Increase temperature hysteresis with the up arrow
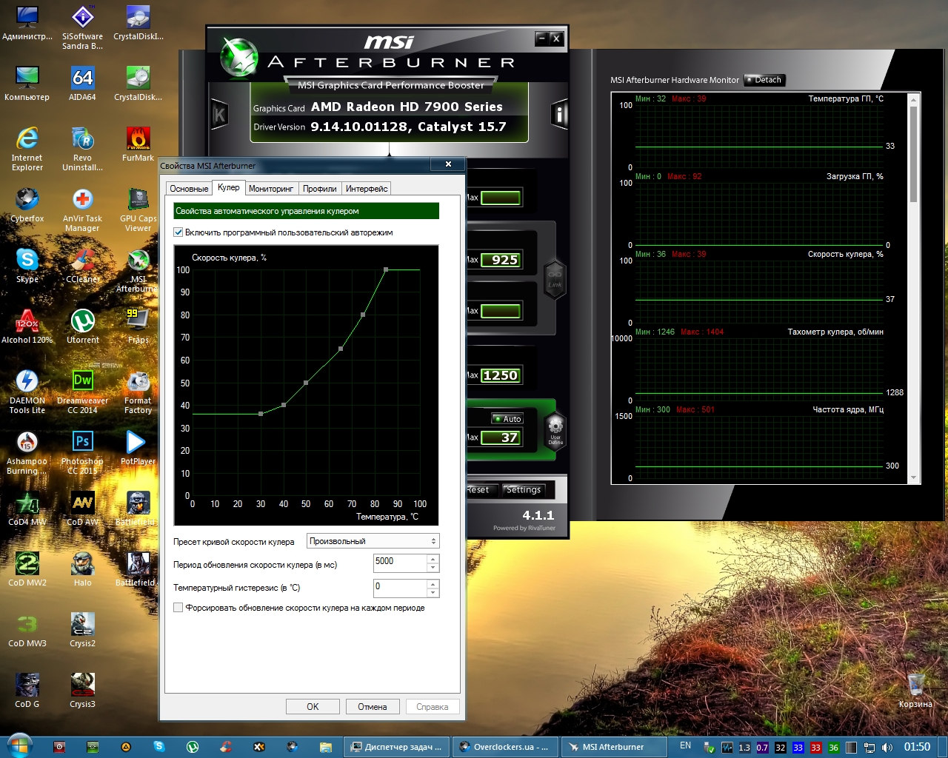Image resolution: width=948 pixels, height=758 pixels. pyautogui.click(x=433, y=583)
